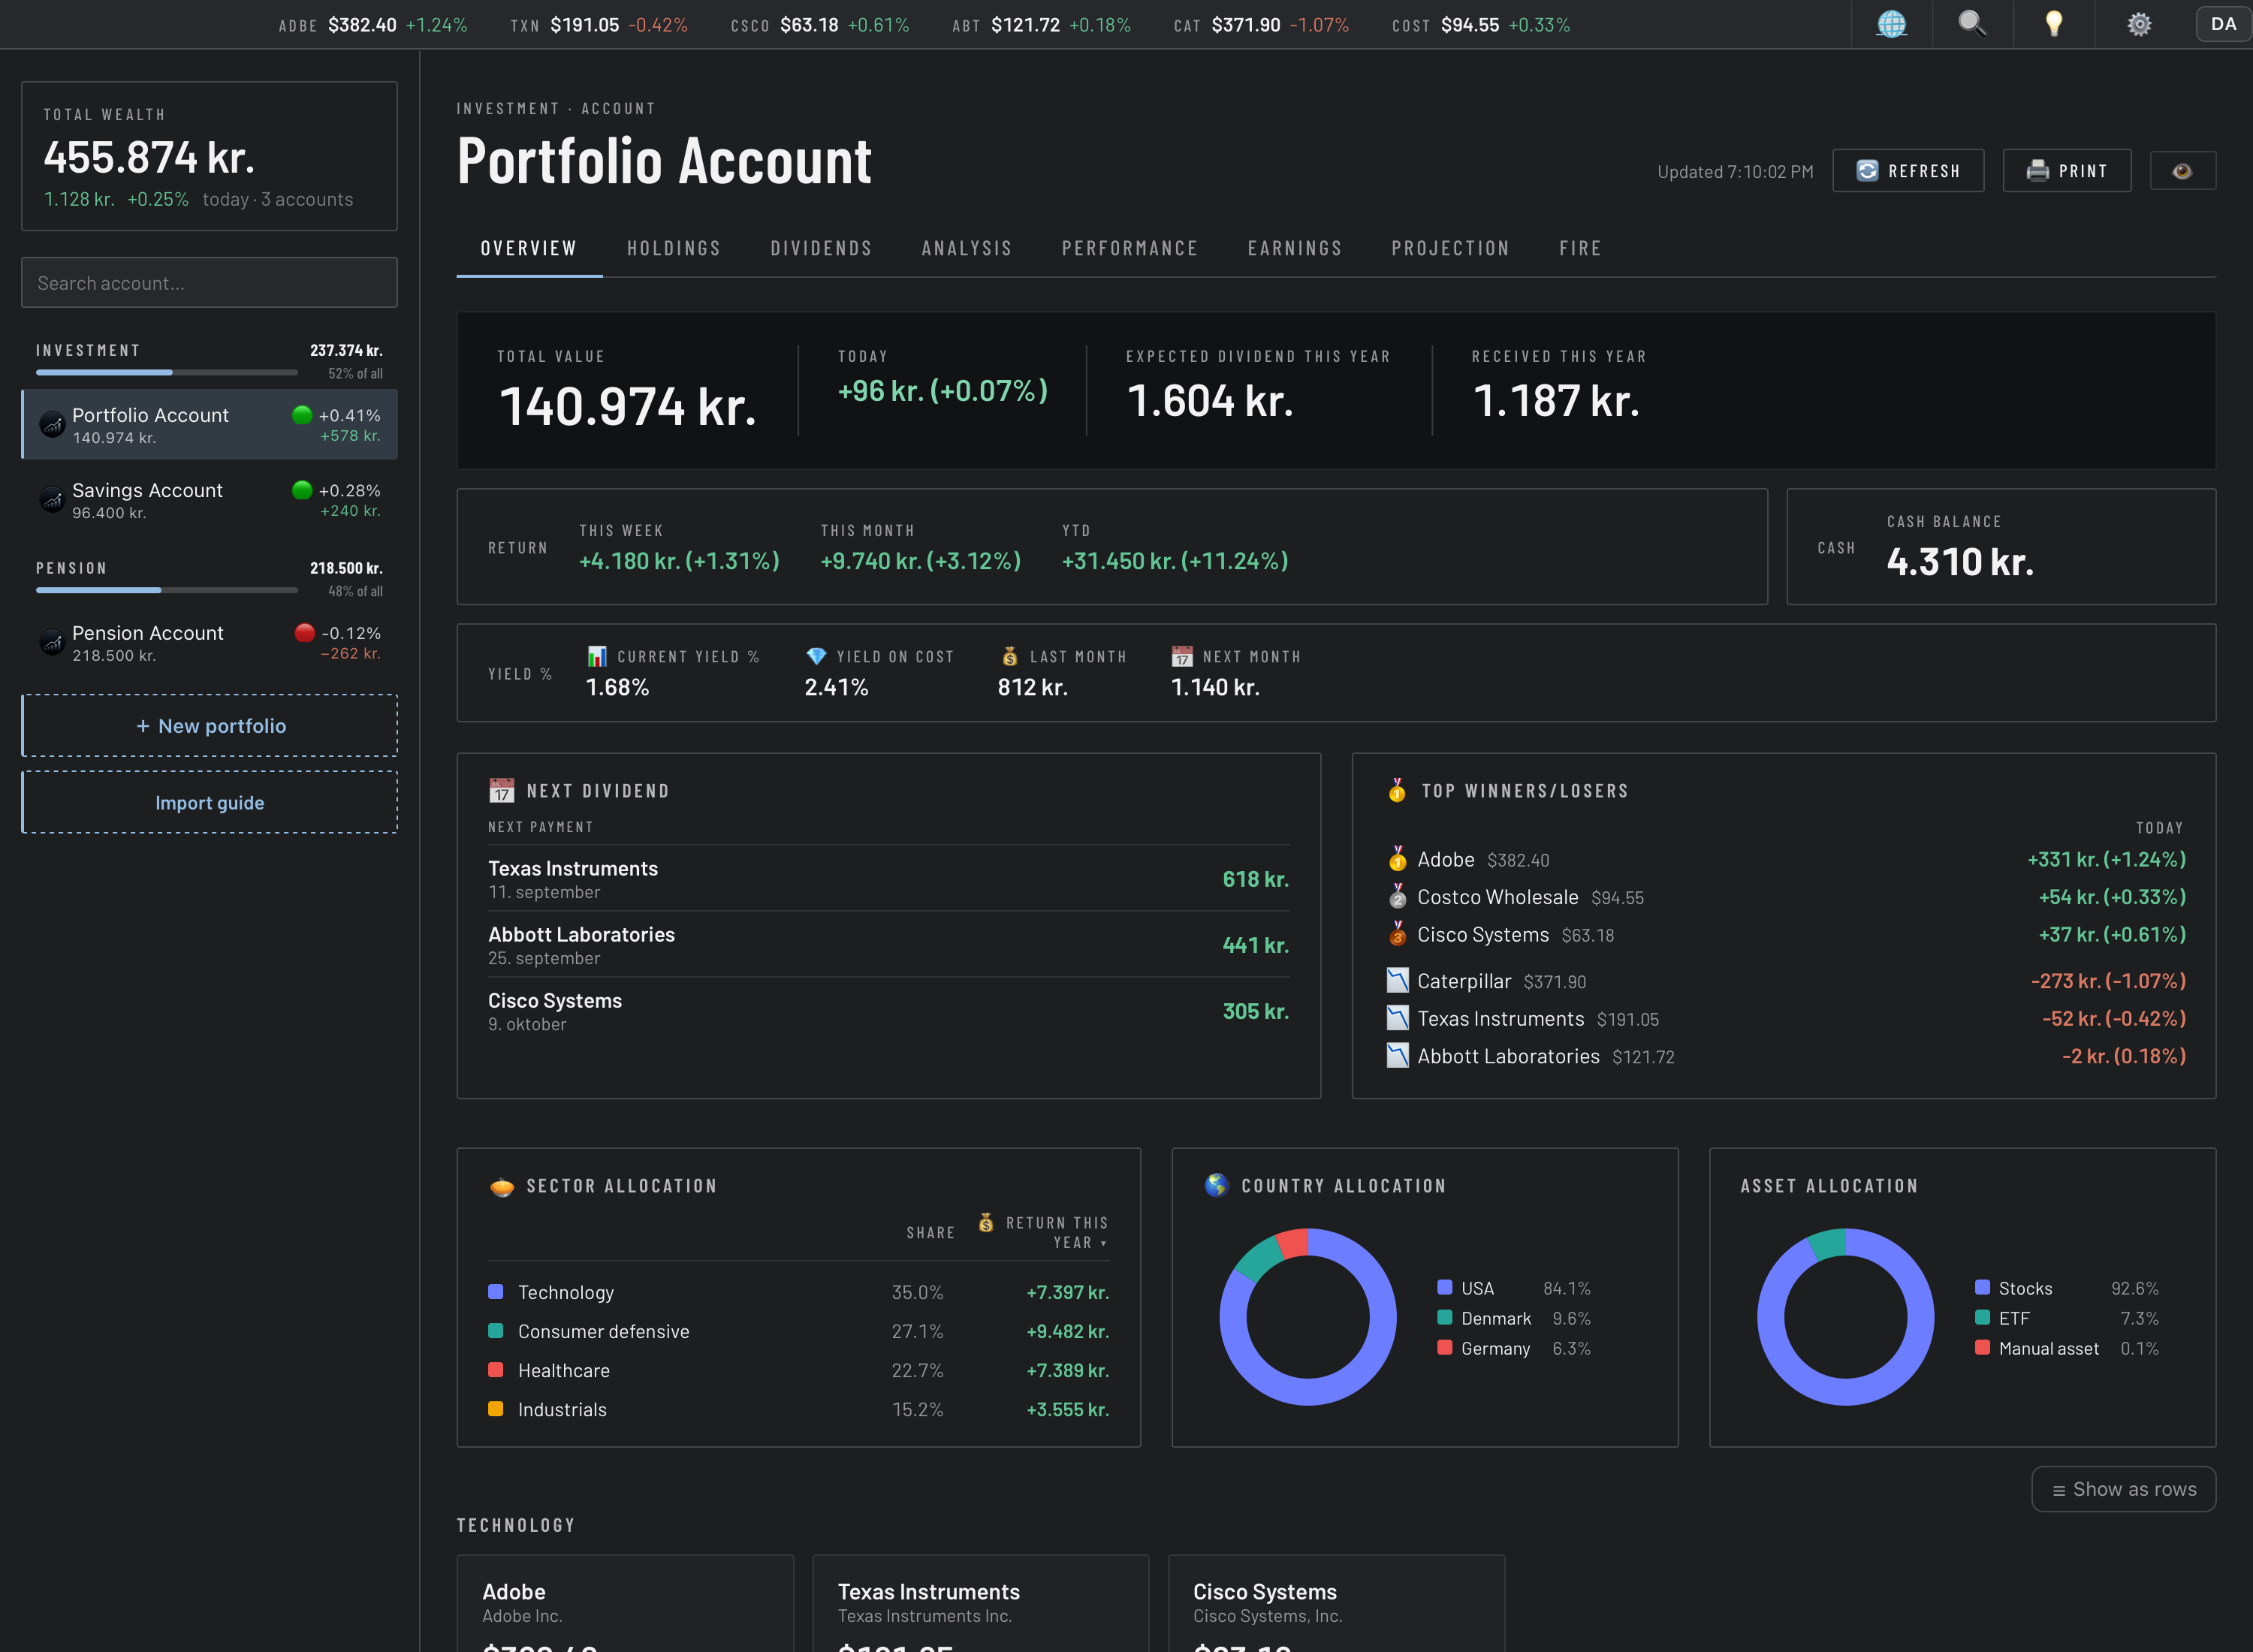
Task: Click Abbott Laboratories downtrend chart icon
Action: pos(1397,1055)
